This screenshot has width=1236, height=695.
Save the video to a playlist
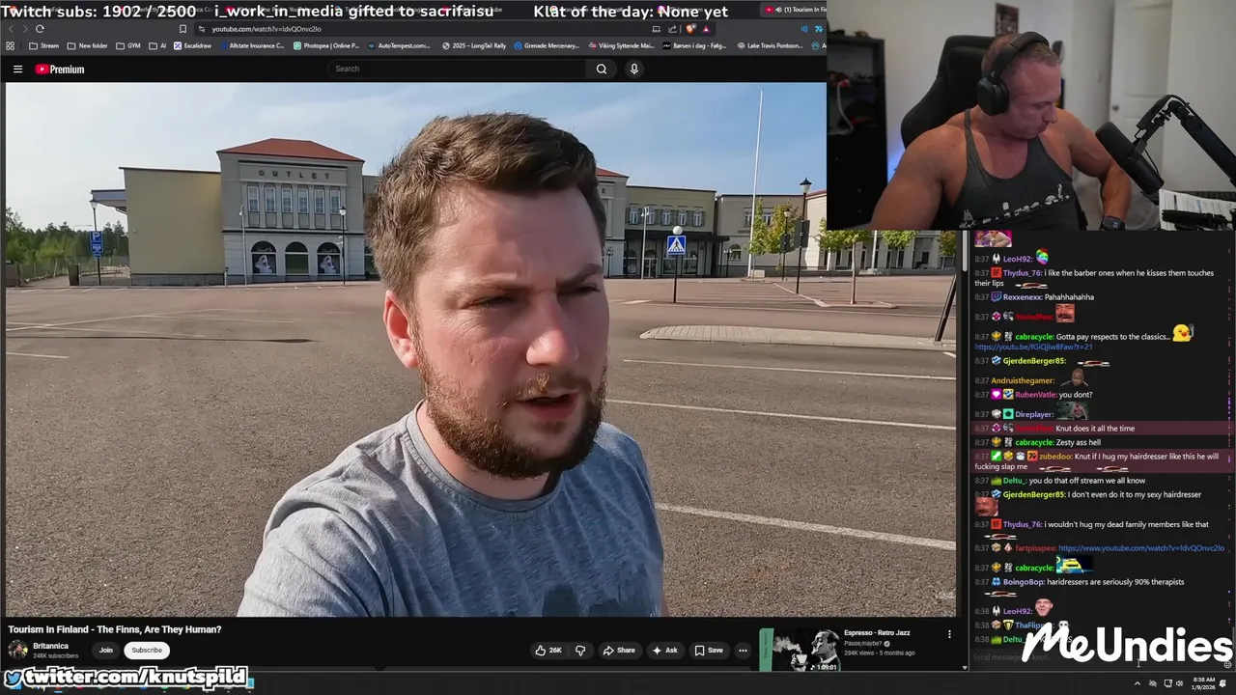pos(709,651)
